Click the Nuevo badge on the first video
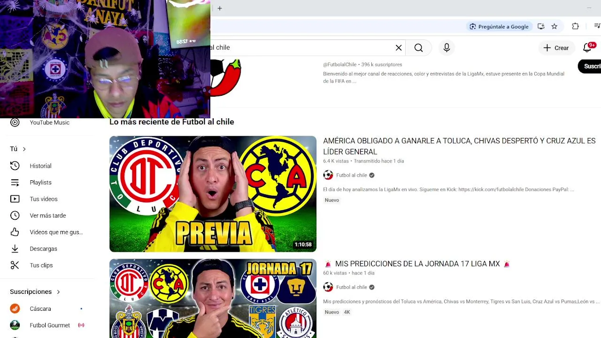The image size is (601, 338). [x=331, y=200]
